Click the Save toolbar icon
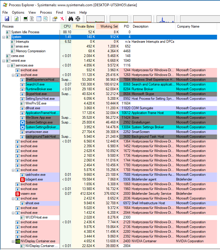The width and height of the screenshot is (220, 250). 7,19
